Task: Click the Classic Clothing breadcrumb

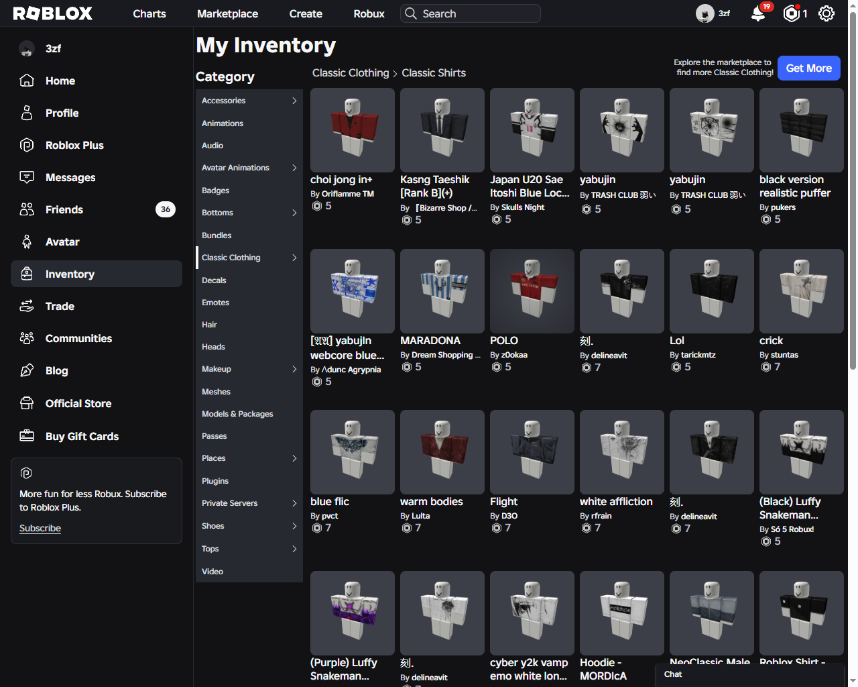Action: point(351,73)
